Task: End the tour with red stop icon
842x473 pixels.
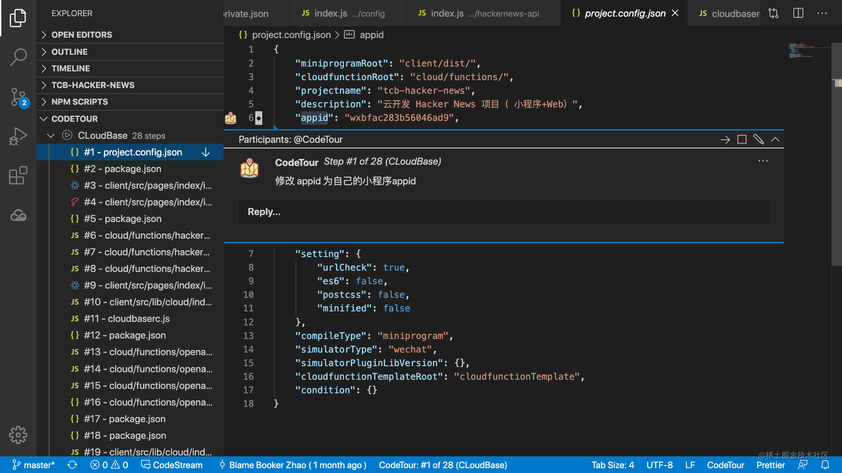Action: 742,139
